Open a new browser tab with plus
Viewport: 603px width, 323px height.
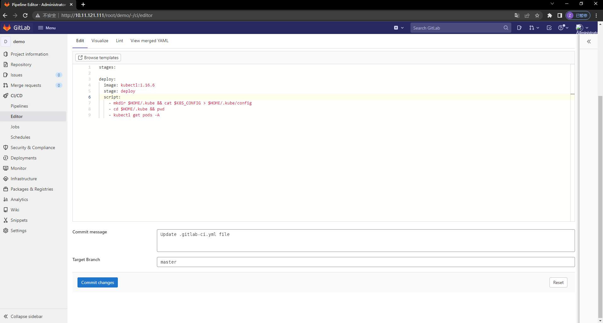83,4
